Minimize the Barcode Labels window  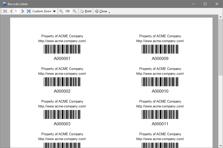click(194, 4)
